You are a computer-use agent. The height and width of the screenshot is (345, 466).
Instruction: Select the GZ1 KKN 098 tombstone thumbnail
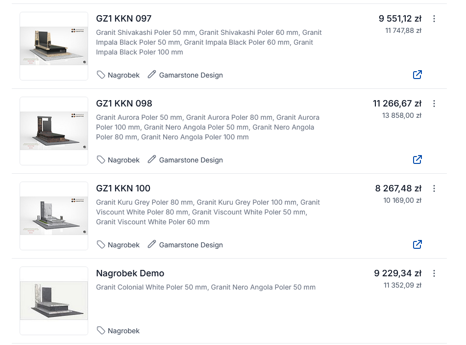coord(54,131)
